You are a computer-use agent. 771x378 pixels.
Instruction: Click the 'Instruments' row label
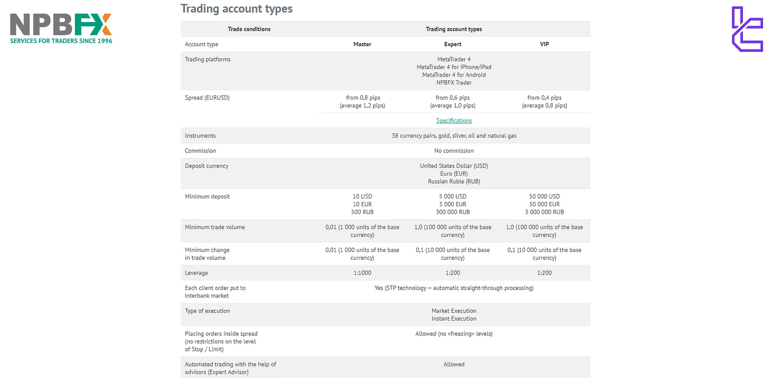coord(200,136)
